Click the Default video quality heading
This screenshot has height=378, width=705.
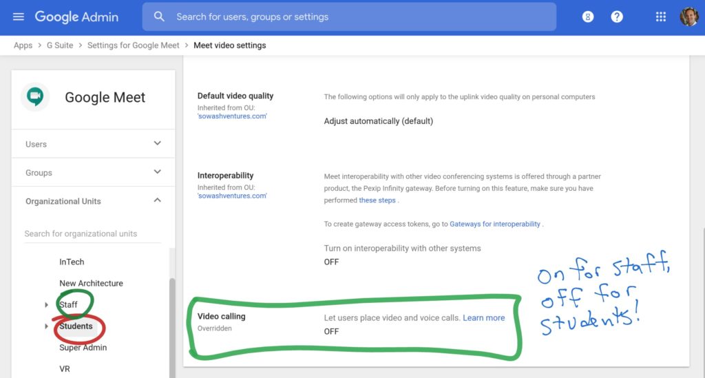coord(235,96)
